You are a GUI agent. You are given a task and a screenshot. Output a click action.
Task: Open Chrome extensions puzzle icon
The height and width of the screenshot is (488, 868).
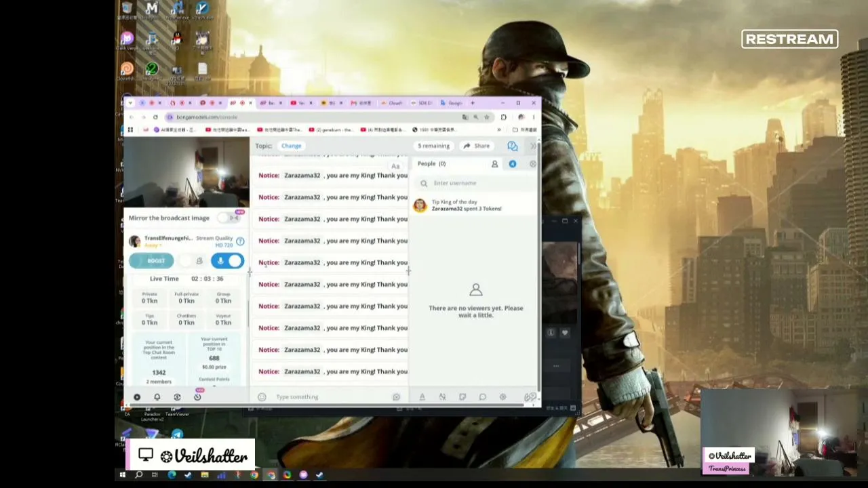pyautogui.click(x=503, y=117)
